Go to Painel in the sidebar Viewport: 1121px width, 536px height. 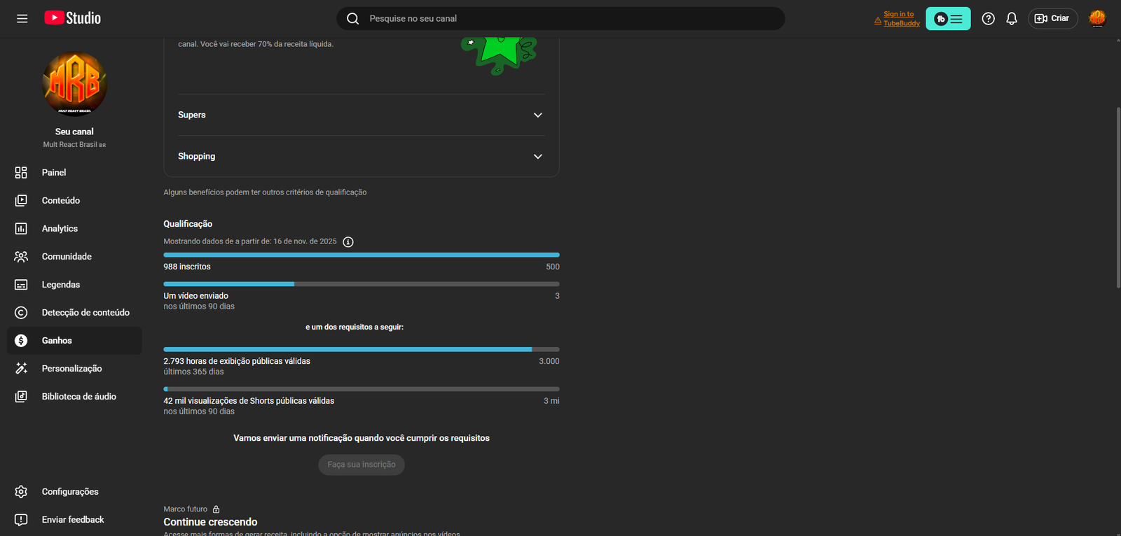[74, 173]
